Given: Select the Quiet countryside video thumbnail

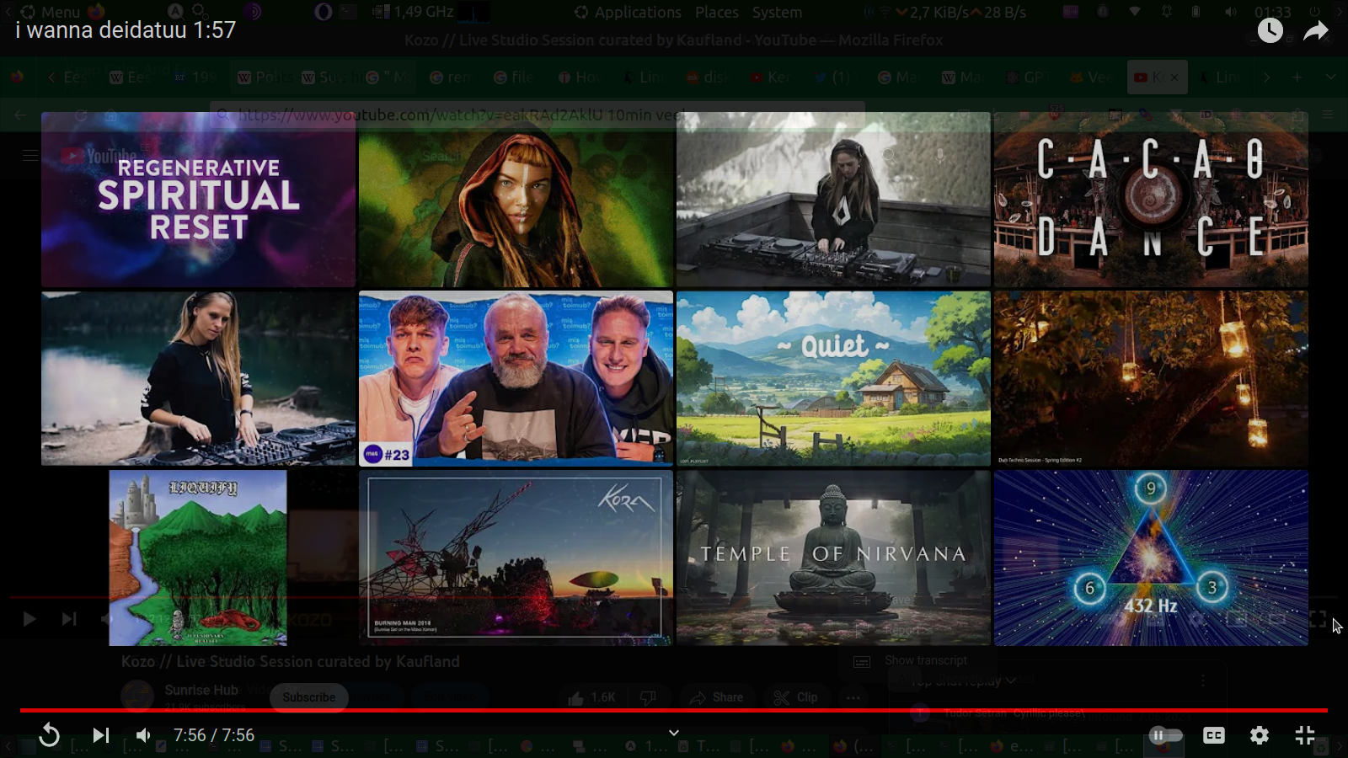Looking at the screenshot, I should 833,378.
